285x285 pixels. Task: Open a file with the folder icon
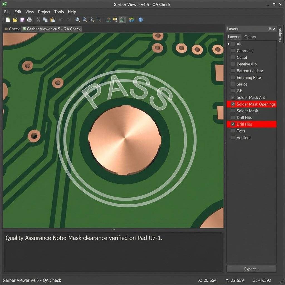(15, 20)
